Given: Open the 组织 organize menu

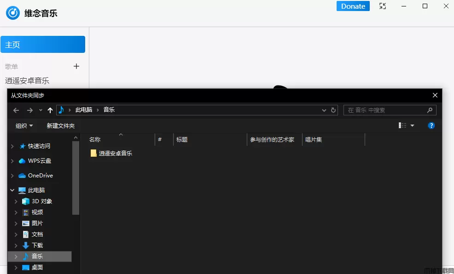Looking at the screenshot, I should tap(24, 126).
